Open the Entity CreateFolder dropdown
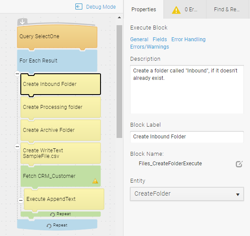This screenshot has height=236, width=250. pos(187,194)
